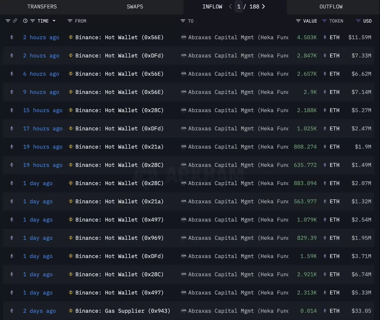Open the 6 hours ago transaction link
Image resolution: width=380 pixels, height=320 pixels.
tap(41, 74)
